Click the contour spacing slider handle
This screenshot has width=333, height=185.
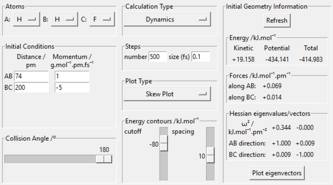coord(210,156)
